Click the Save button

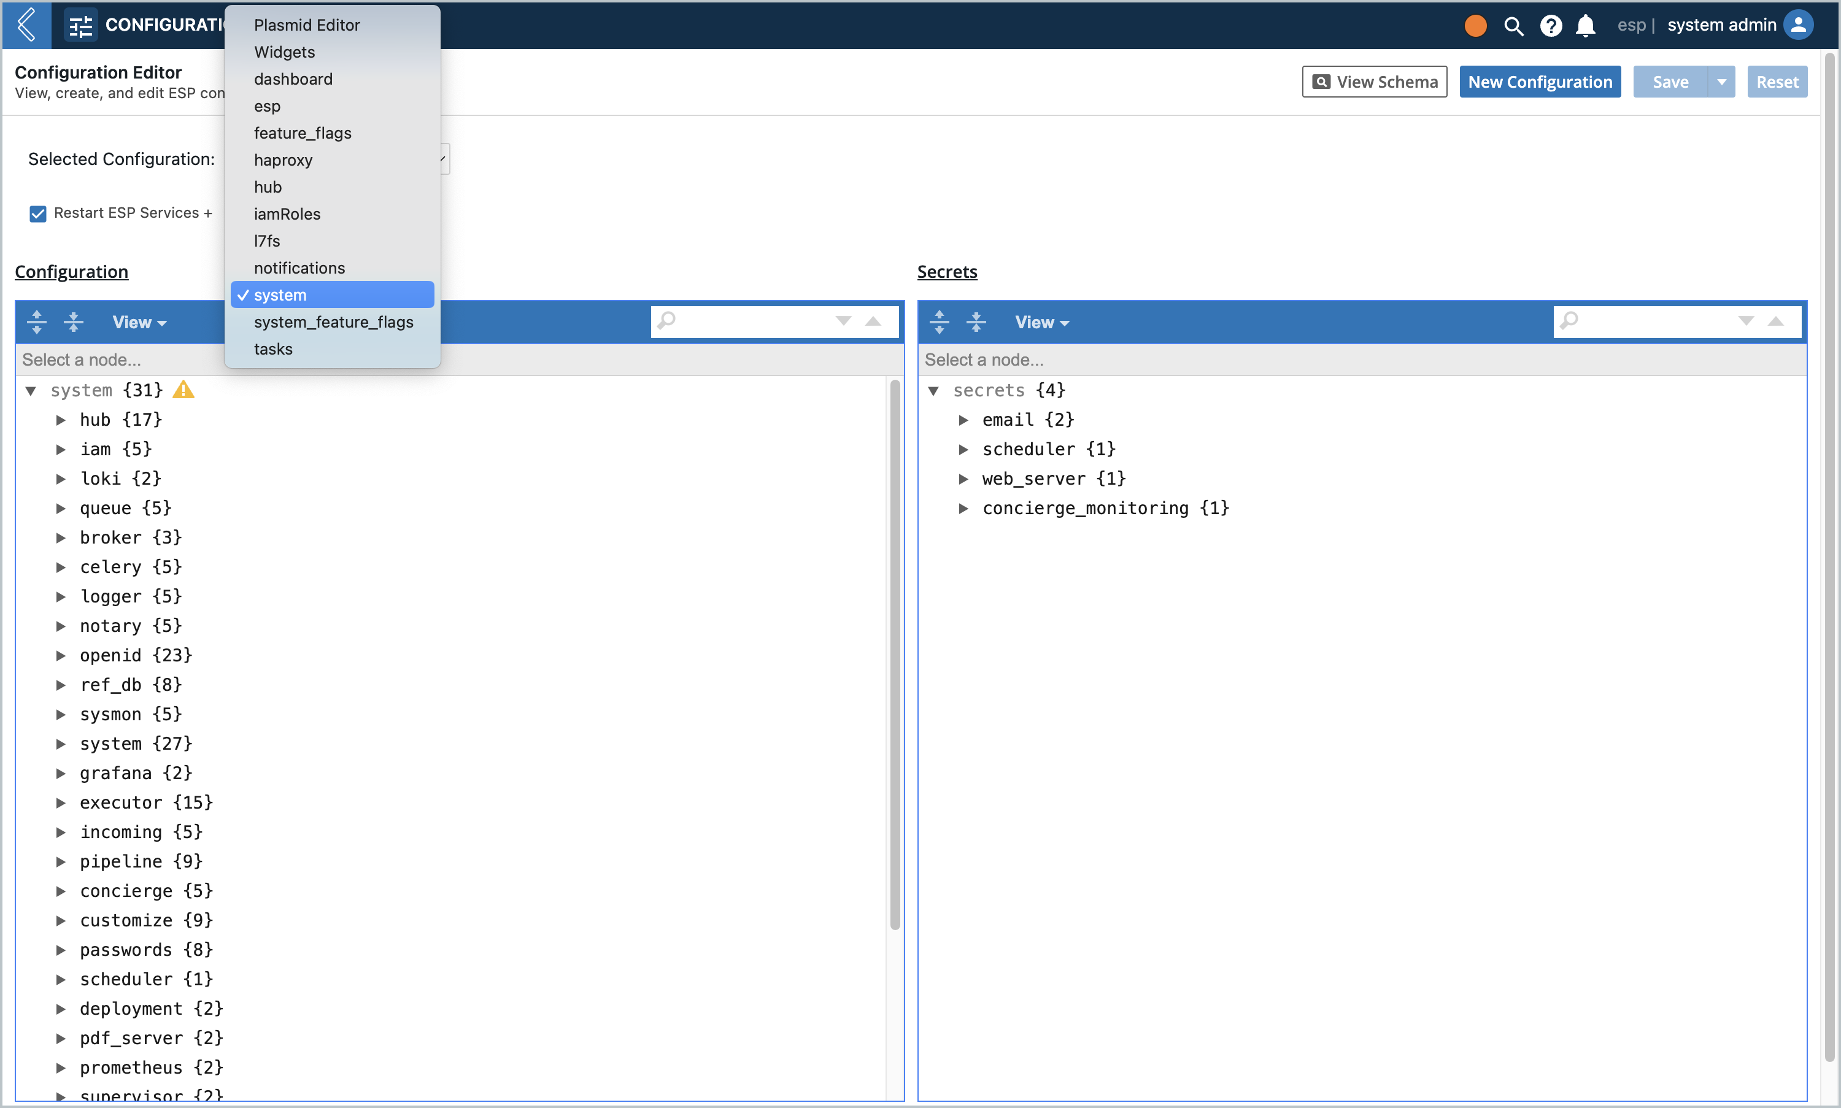[x=1670, y=82]
